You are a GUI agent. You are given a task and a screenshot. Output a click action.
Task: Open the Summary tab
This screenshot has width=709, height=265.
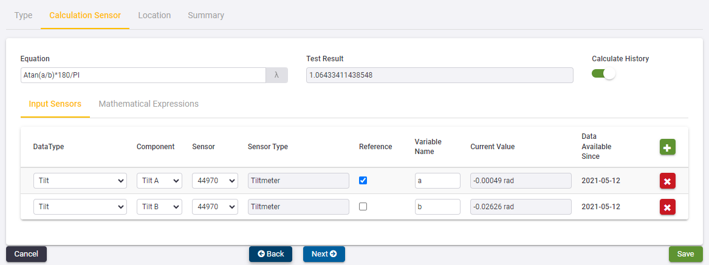pyautogui.click(x=206, y=15)
